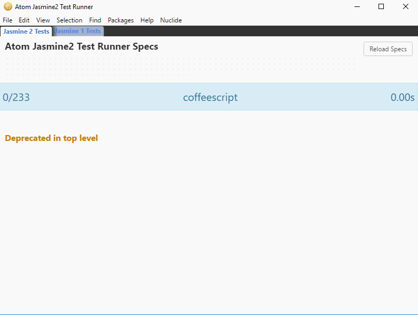Close the Test Runner window
Image resolution: width=418 pixels, height=315 pixels.
pyautogui.click(x=406, y=6)
